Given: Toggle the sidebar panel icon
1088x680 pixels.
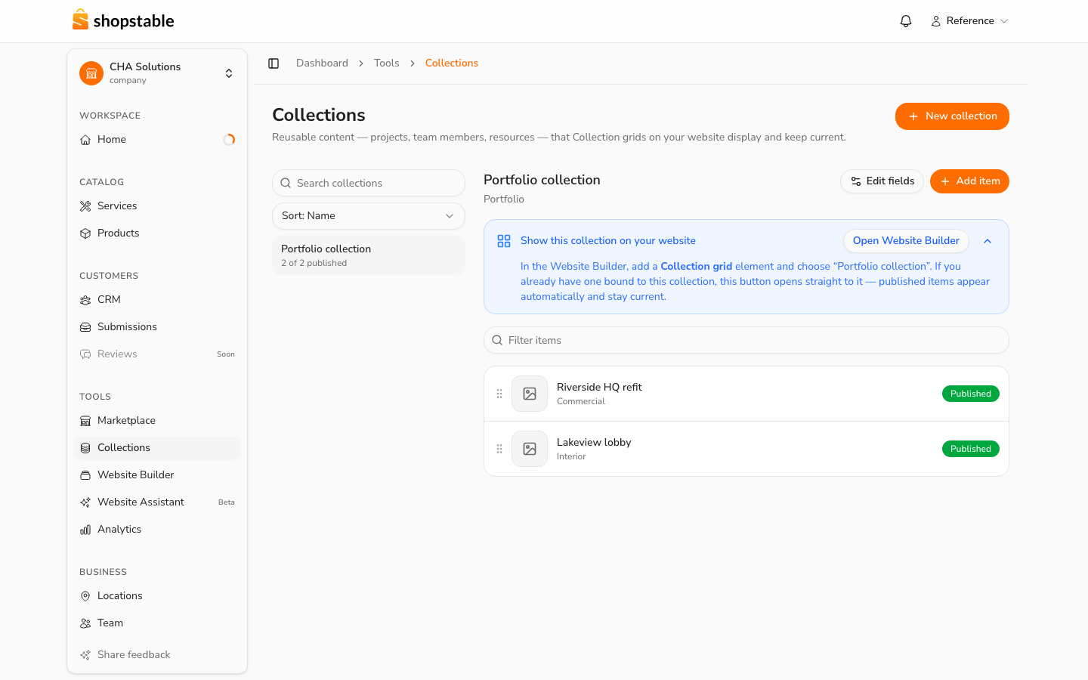Looking at the screenshot, I should tap(274, 63).
